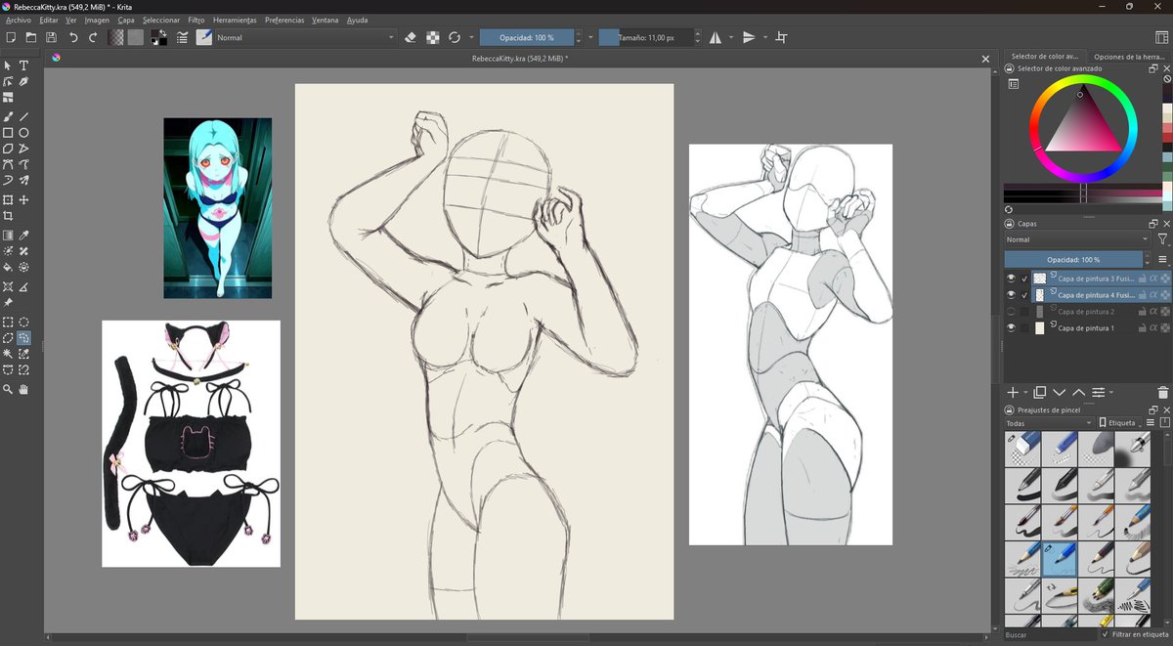Toggle Eraser mode in the toolbar

point(411,37)
